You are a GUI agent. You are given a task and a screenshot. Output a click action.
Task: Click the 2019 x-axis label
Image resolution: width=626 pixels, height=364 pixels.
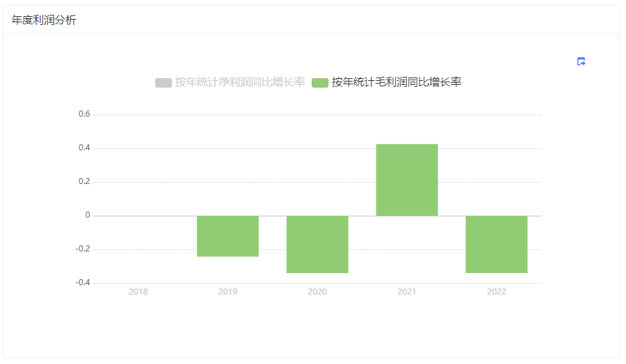click(x=227, y=292)
